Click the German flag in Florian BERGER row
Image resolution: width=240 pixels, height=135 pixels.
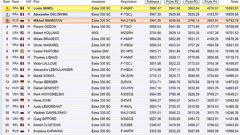tap(22, 82)
